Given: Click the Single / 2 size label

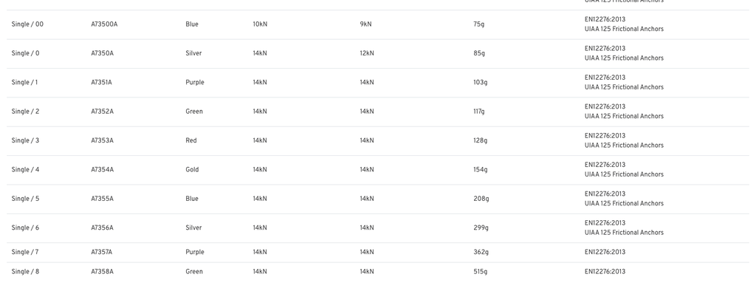Looking at the screenshot, I should coord(26,112).
